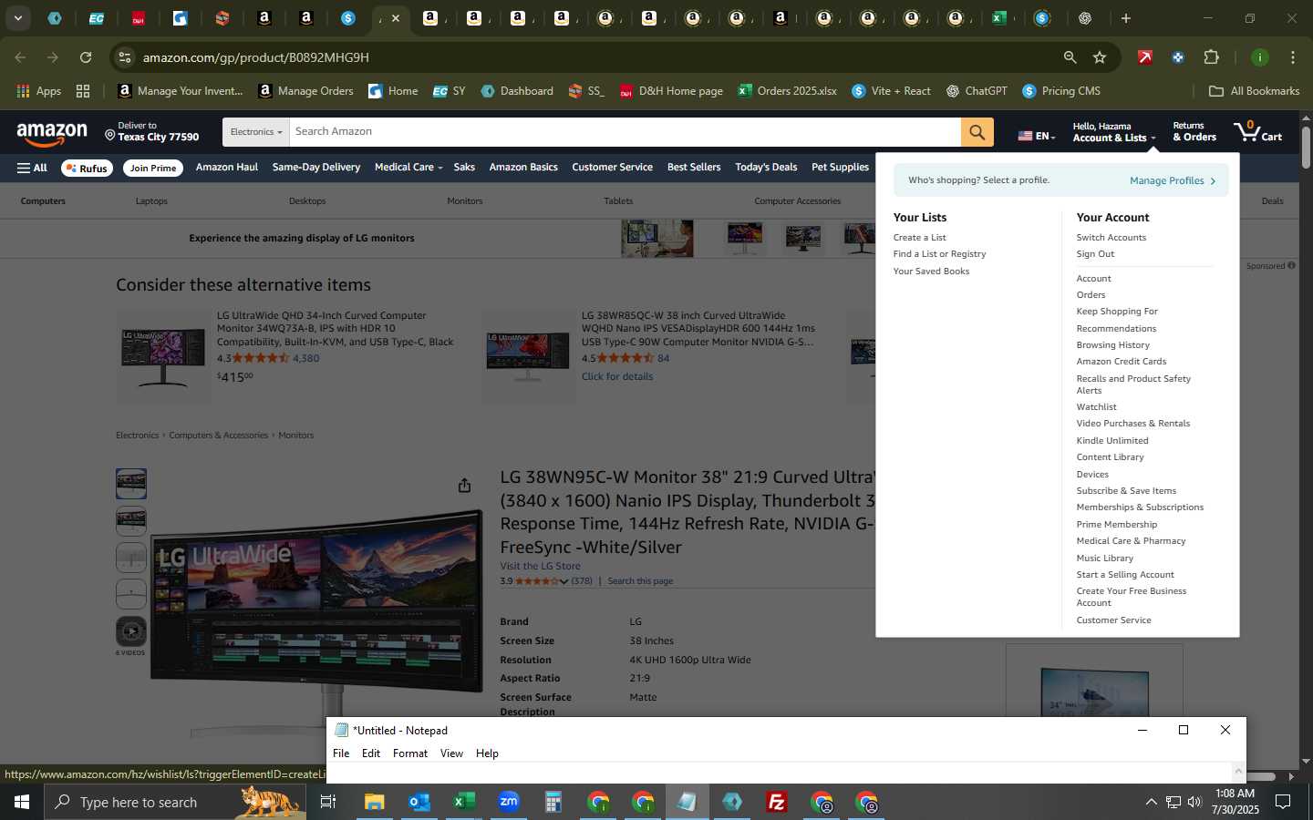Open the Orders 2025.xlsx bookmark
Viewport: 1313px width, 820px height.
tap(788, 91)
